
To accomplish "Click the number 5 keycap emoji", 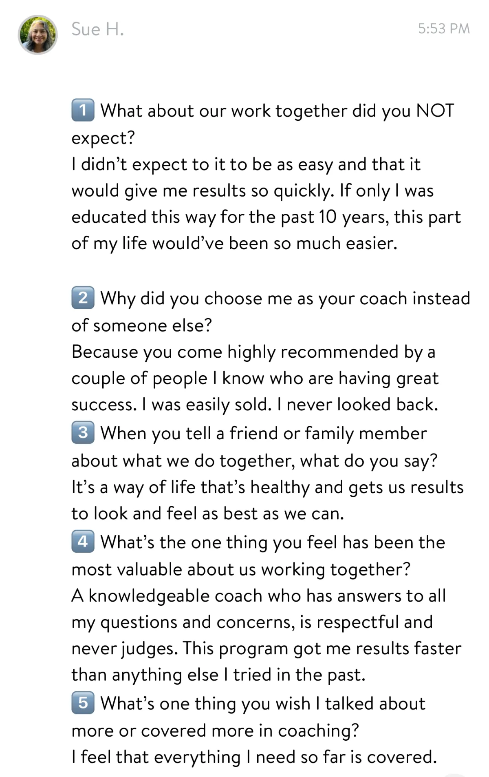I will point(83,703).
